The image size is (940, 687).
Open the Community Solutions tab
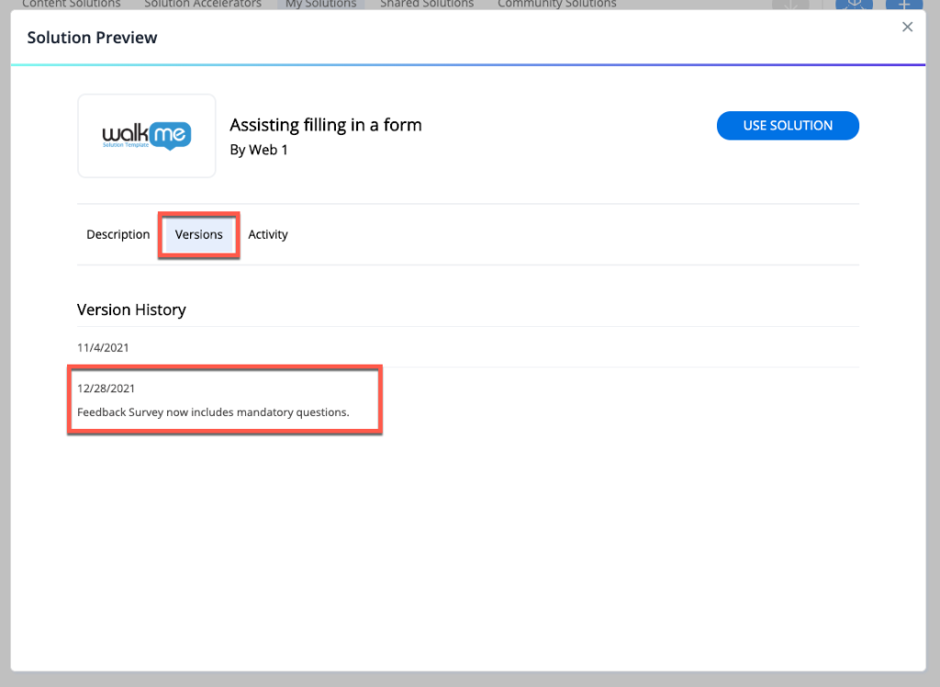click(x=556, y=5)
